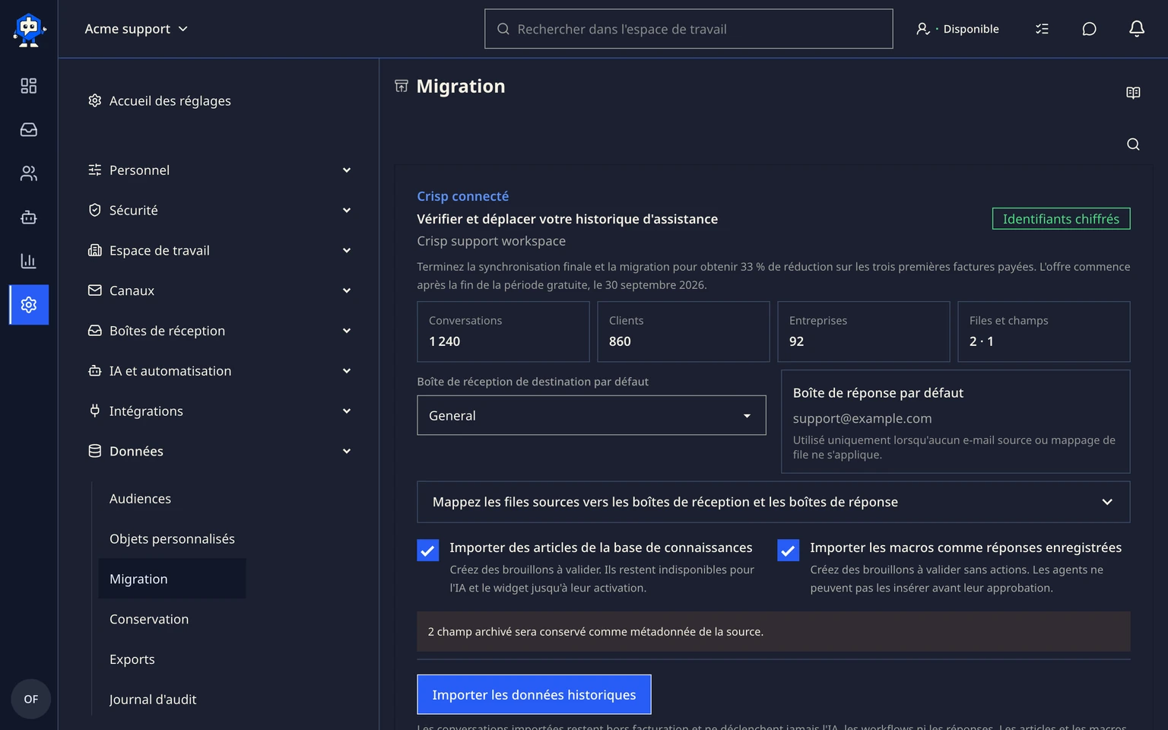The width and height of the screenshot is (1168, 730).
Task: Click the Identifiants chiffrés badge
Action: pos(1061,219)
